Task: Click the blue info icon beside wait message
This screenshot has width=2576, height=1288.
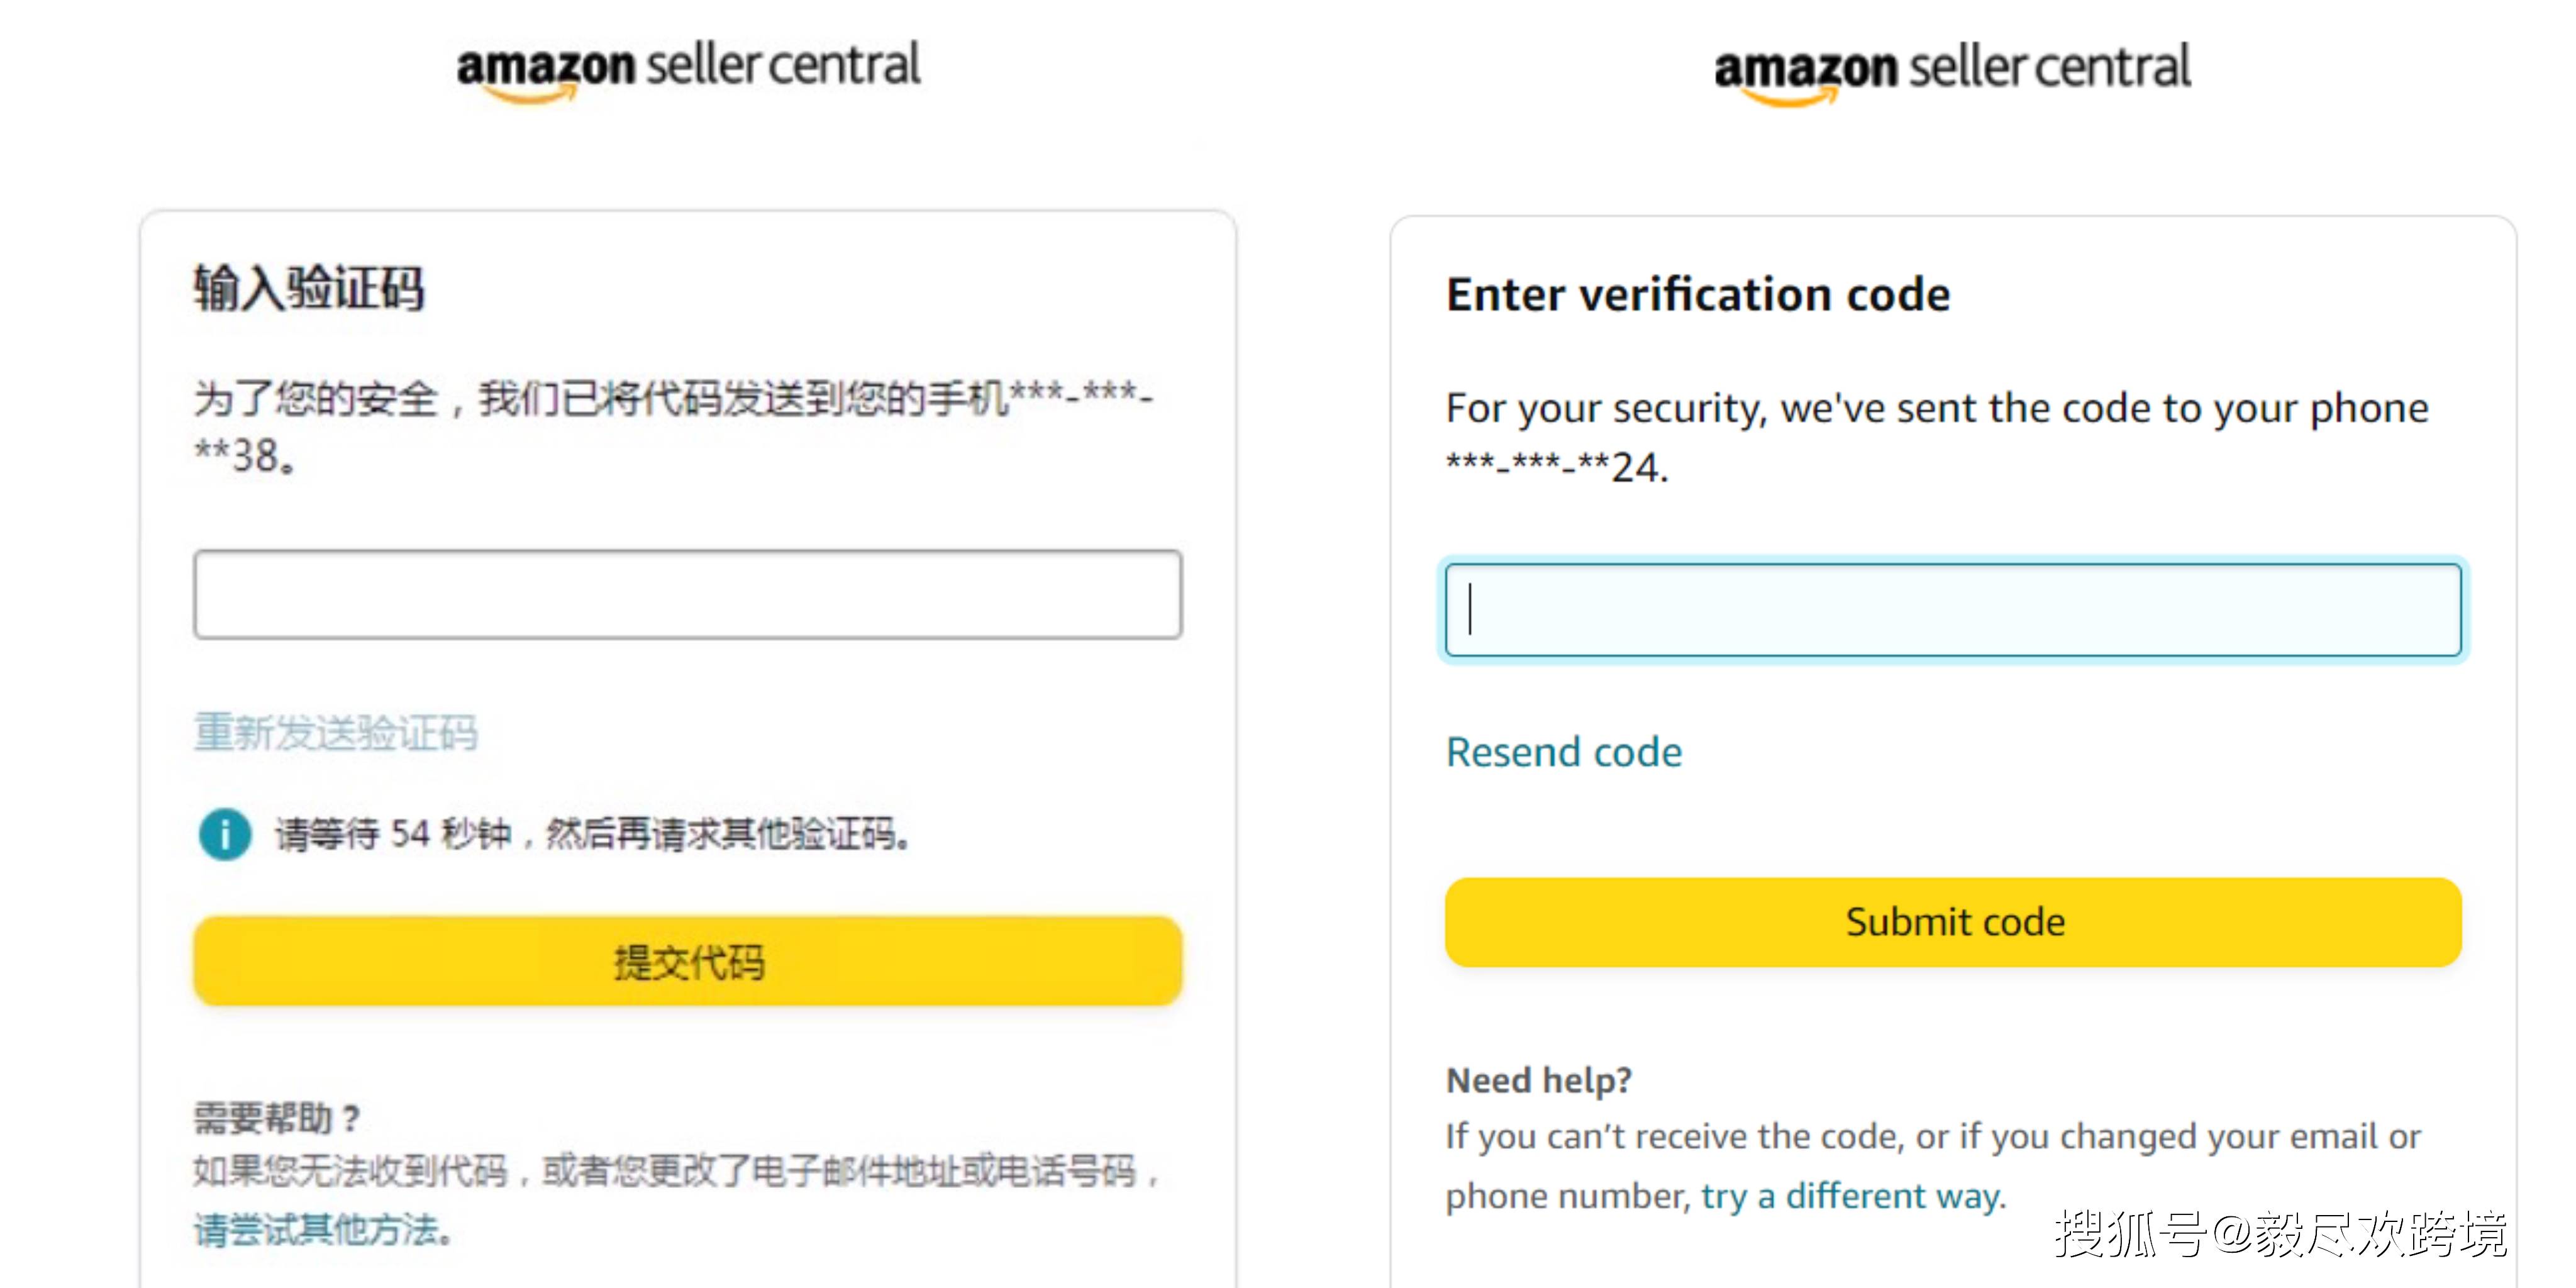Action: coord(225,833)
